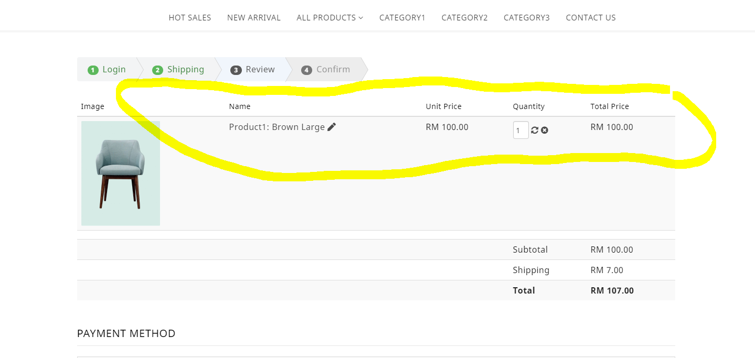The height and width of the screenshot is (358, 755).
Task: Navigate to CATEGORY3
Action: (x=527, y=18)
